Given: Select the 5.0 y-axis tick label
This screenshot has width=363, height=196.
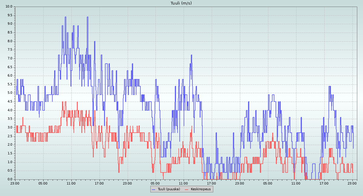Looking at the screenshot, I should (x=10, y=93).
